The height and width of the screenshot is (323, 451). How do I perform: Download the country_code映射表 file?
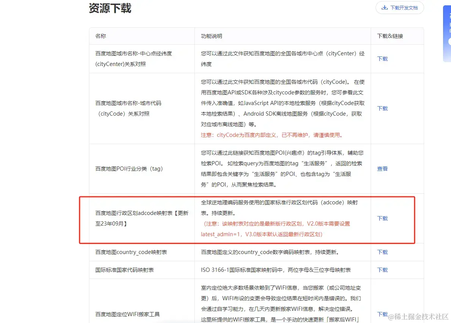pos(382,252)
